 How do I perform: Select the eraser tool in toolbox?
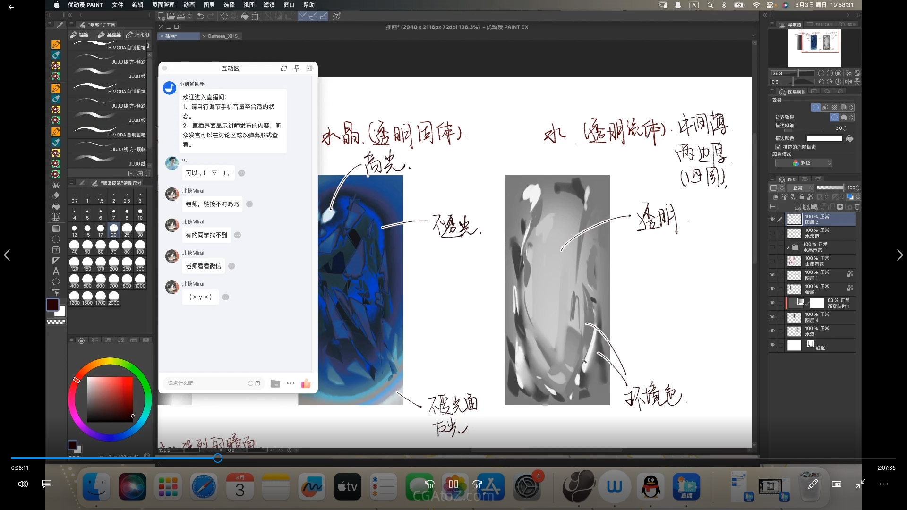click(x=56, y=195)
